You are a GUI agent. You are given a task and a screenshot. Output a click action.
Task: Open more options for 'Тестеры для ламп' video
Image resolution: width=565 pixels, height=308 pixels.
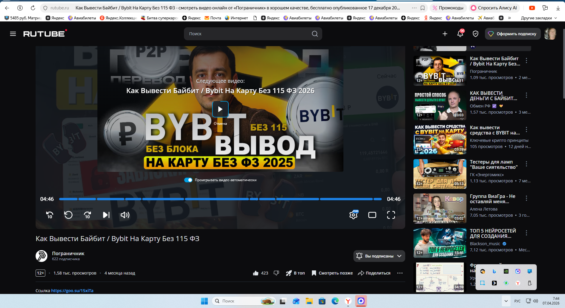click(526, 164)
